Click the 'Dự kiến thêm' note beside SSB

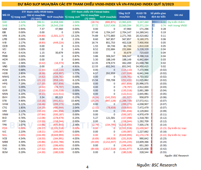coord(176,22)
